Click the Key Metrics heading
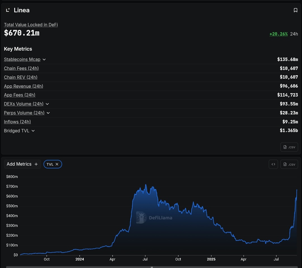This screenshot has height=268, width=302. point(18,49)
